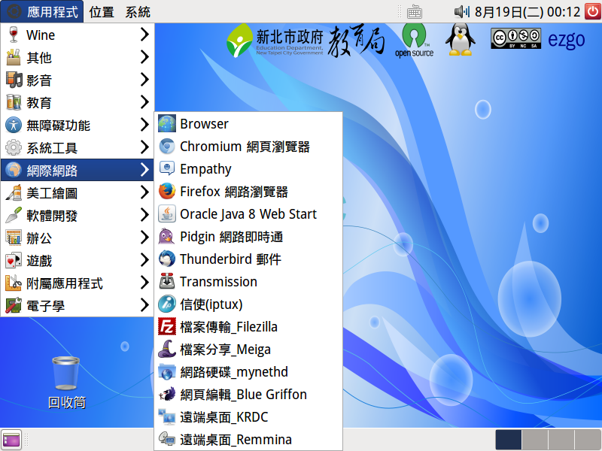602x451 pixels.
Task: Expand the 教育 submenu arrow
Action: (x=144, y=102)
